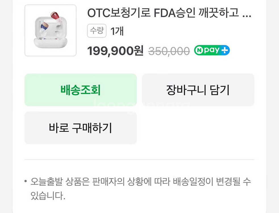Screen dimensions: 279x213
Task: Click the 199,900원 sale price
Action: pos(115,51)
